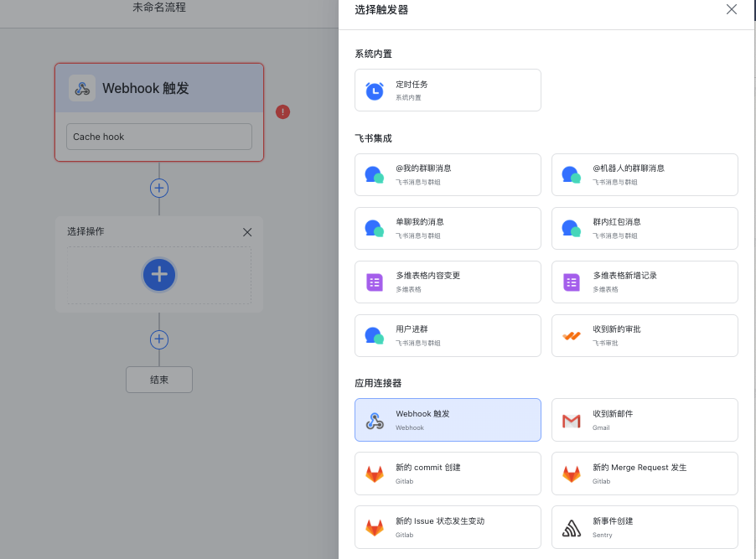Click the 未命名流程 flow title
The image size is (756, 559).
pyautogui.click(x=159, y=8)
